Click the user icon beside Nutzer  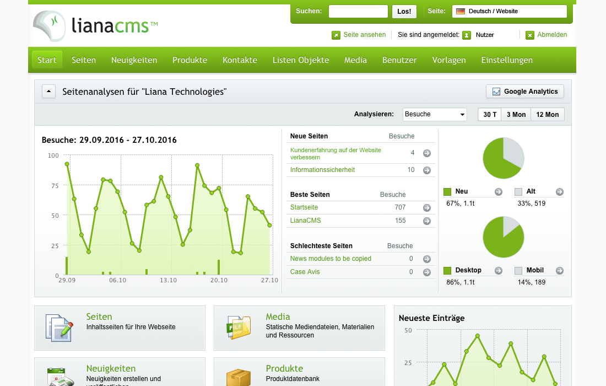coord(467,35)
